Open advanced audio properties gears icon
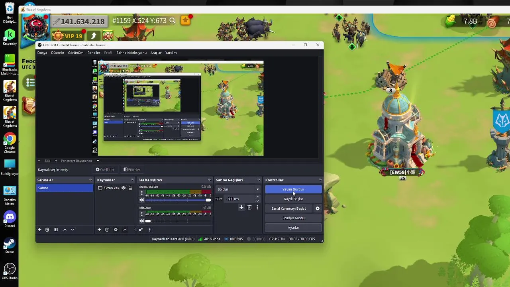 point(141,230)
